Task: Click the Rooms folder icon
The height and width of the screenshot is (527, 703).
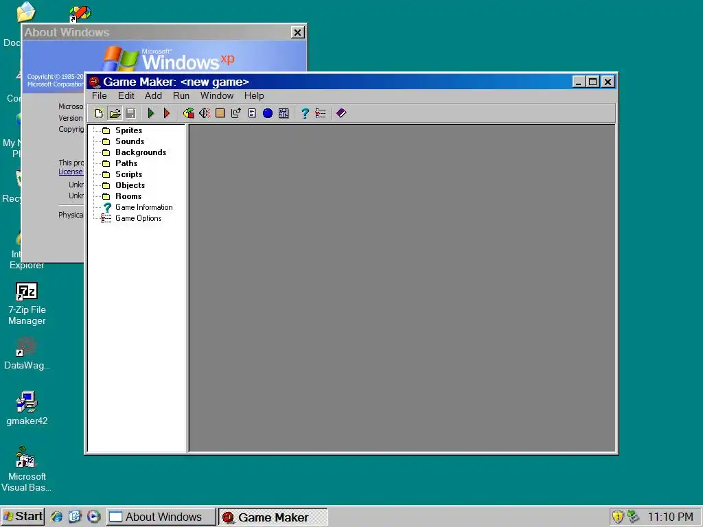Action: pyautogui.click(x=106, y=196)
